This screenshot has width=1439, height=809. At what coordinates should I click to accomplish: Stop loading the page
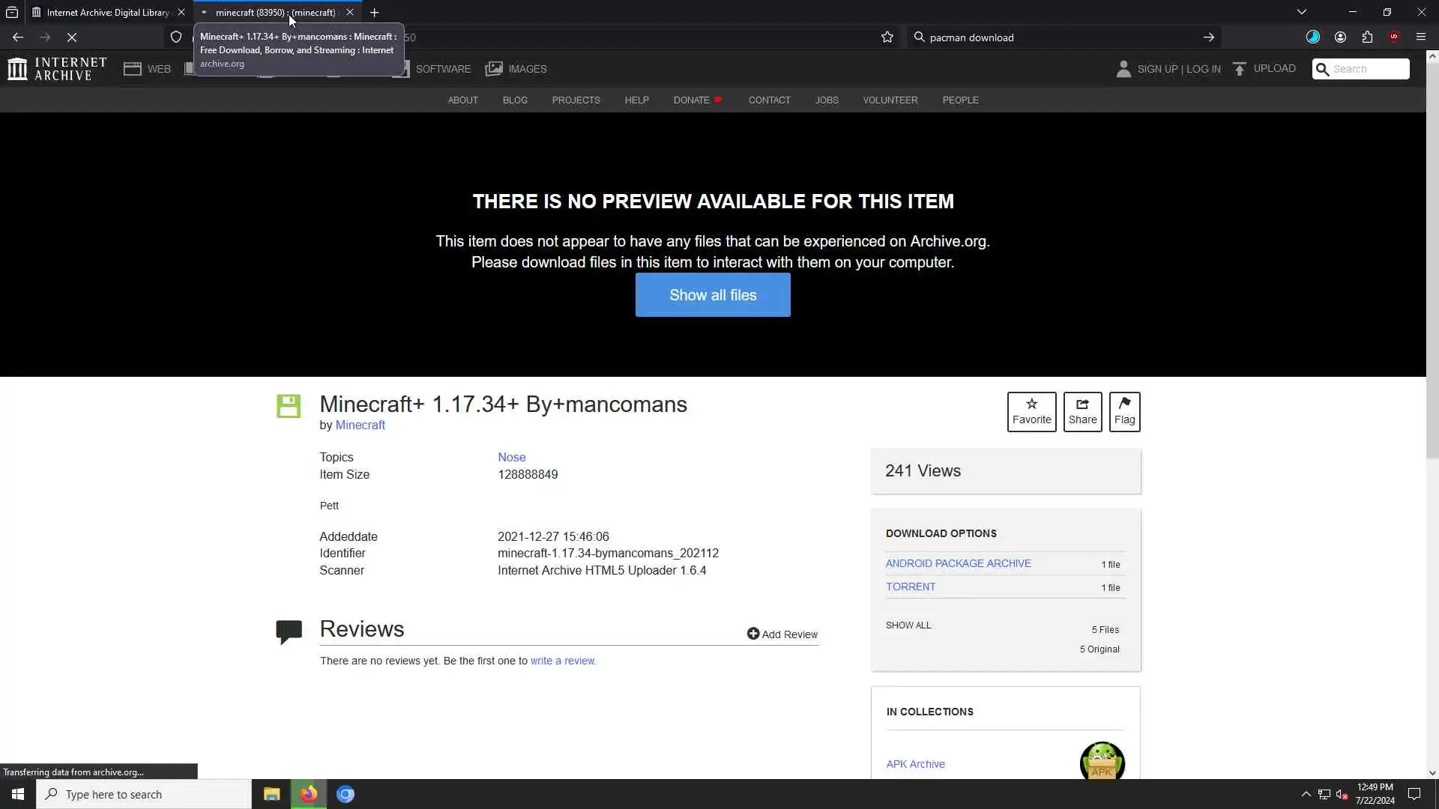tap(72, 37)
